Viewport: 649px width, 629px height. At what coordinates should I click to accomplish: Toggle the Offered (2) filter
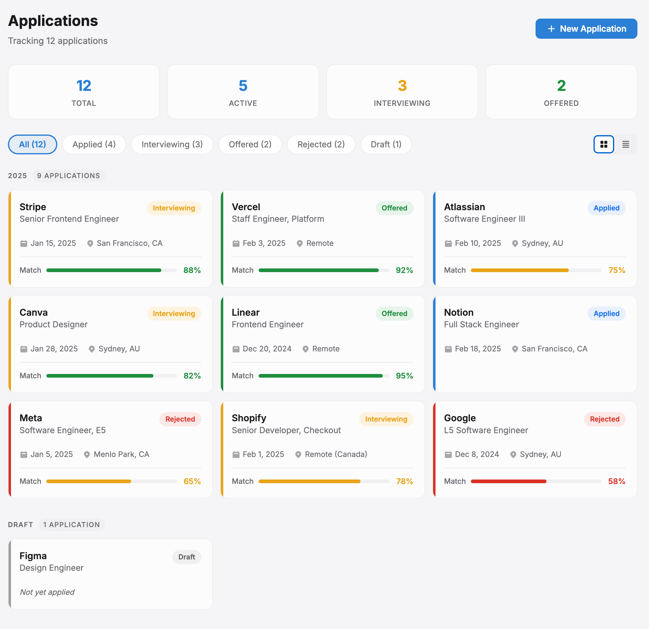tap(250, 144)
